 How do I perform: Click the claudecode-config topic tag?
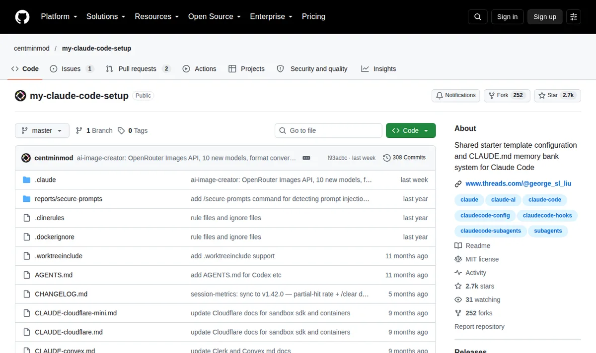(485, 215)
